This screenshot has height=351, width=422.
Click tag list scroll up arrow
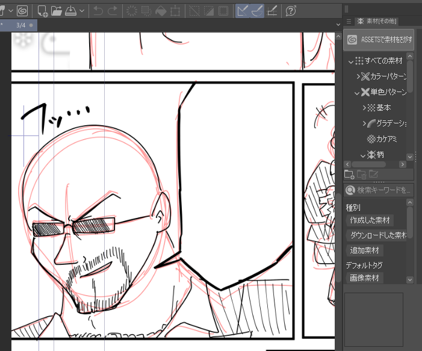coord(410,202)
